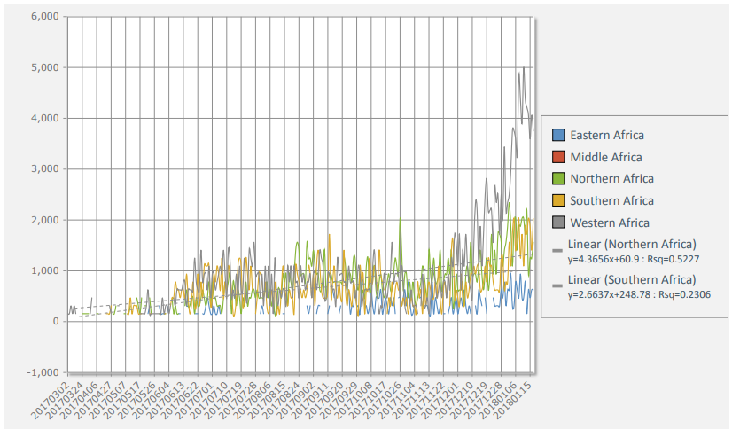The image size is (732, 430).
Task: Click the Southern Africa yellow legend swatch
Action: pos(558,200)
